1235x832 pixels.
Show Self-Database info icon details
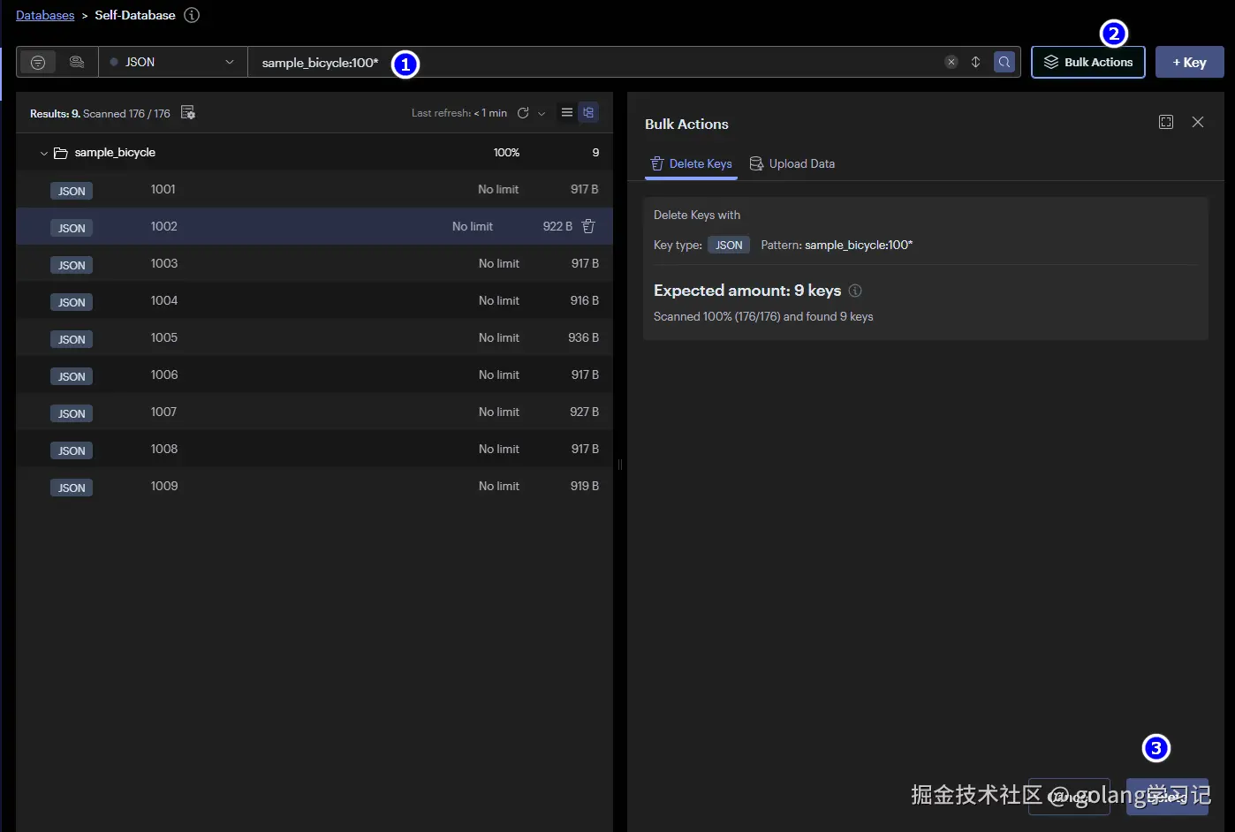192,15
